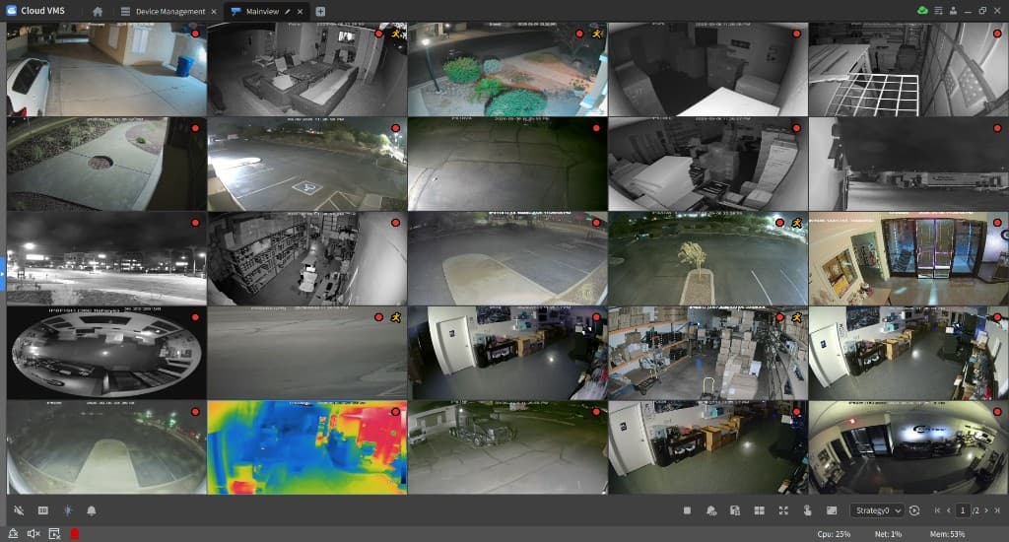The height and width of the screenshot is (542, 1009).
Task: Click the motion detection icon on patio feed
Action: (396, 33)
